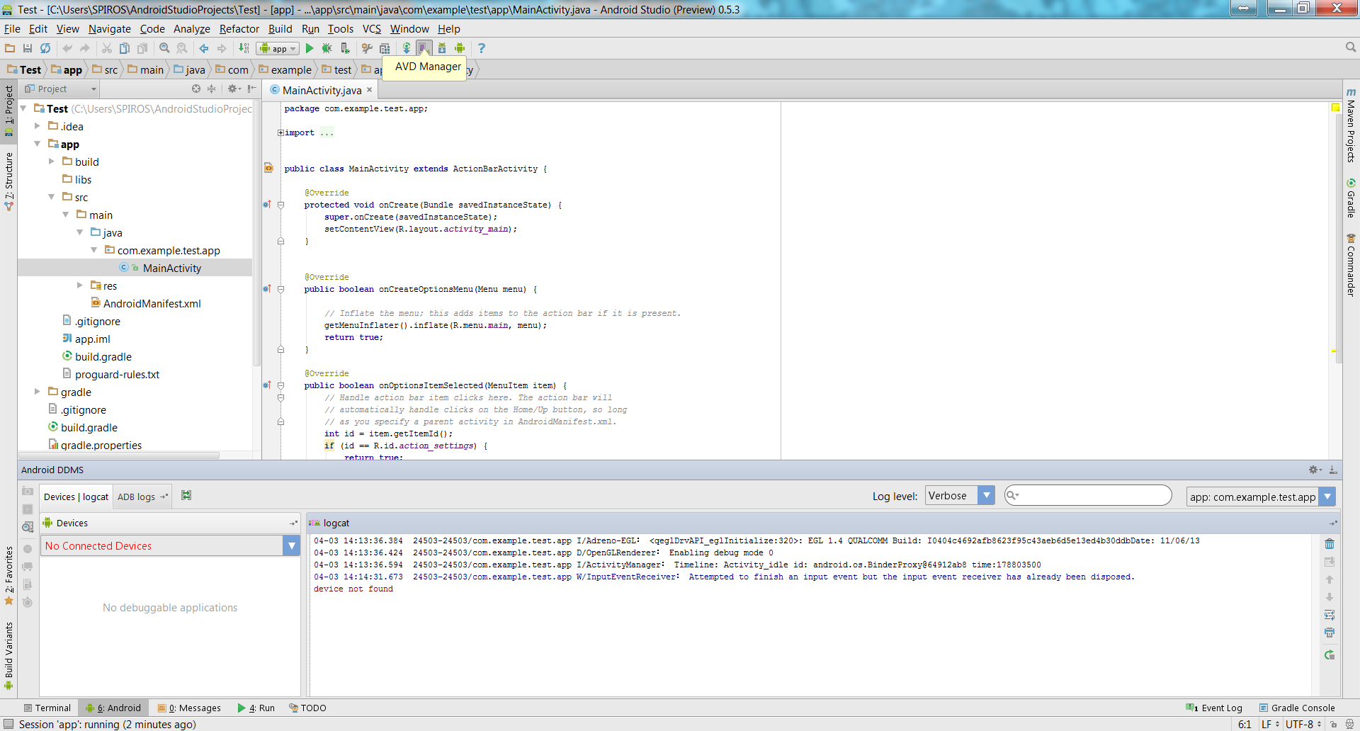Click java breadcrumb in navigation bar

pos(190,69)
